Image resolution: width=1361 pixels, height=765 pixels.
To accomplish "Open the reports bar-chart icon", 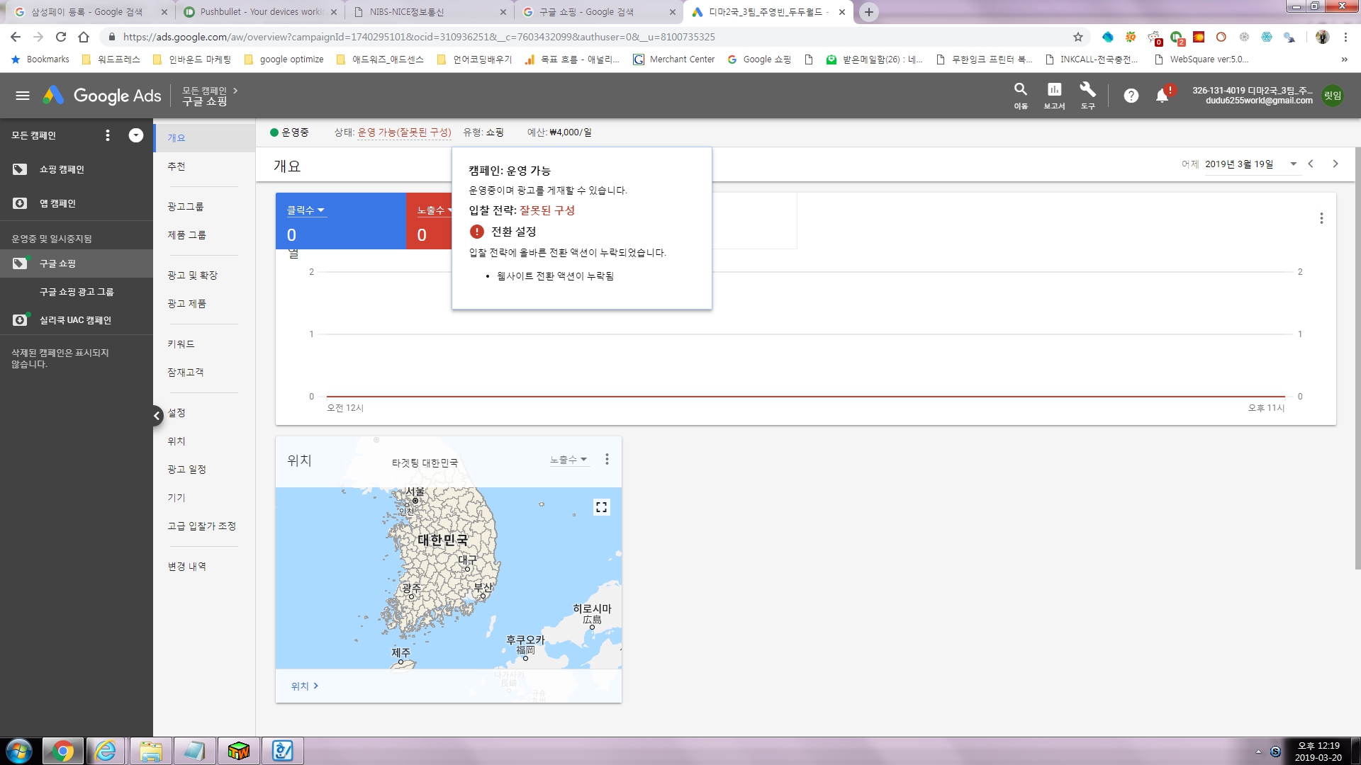I will click(x=1054, y=90).
